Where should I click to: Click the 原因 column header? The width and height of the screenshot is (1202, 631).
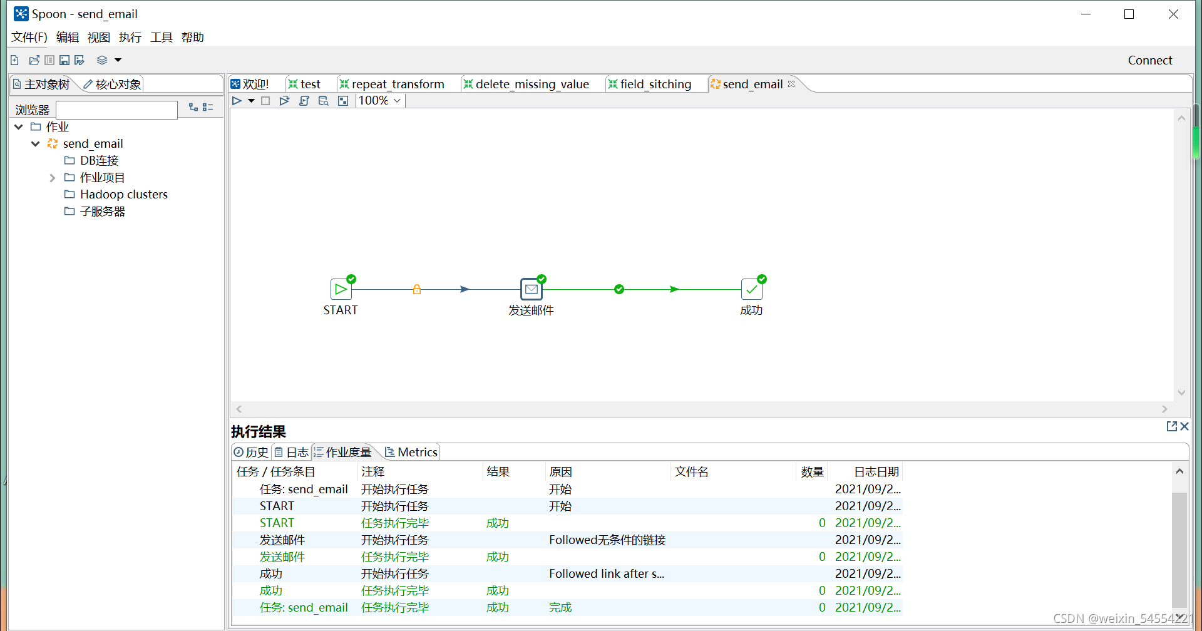[x=608, y=472]
